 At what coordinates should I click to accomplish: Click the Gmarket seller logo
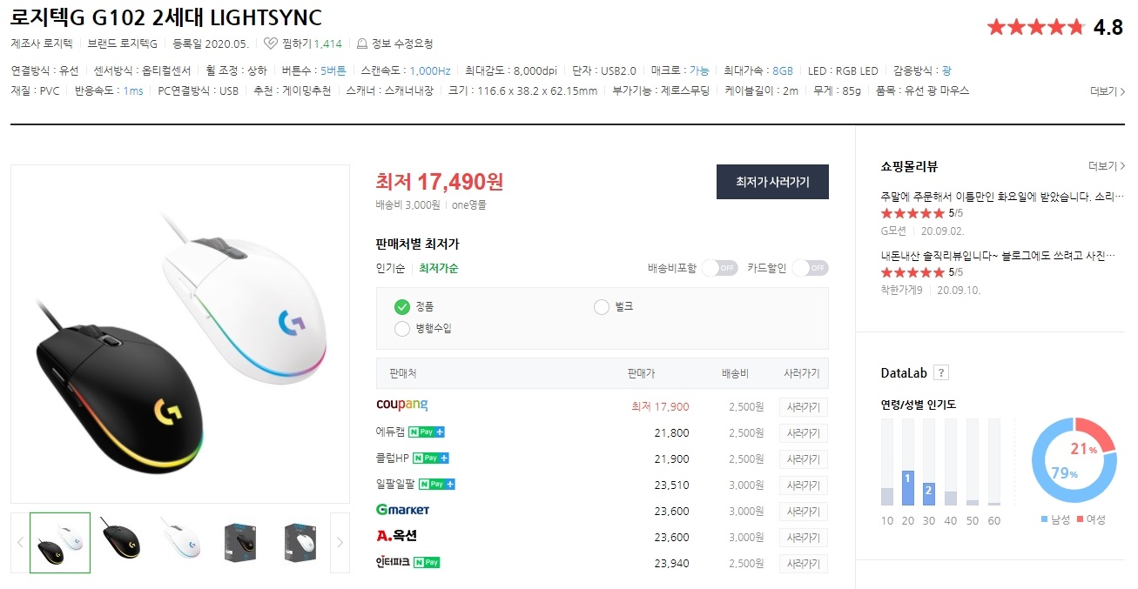[403, 510]
